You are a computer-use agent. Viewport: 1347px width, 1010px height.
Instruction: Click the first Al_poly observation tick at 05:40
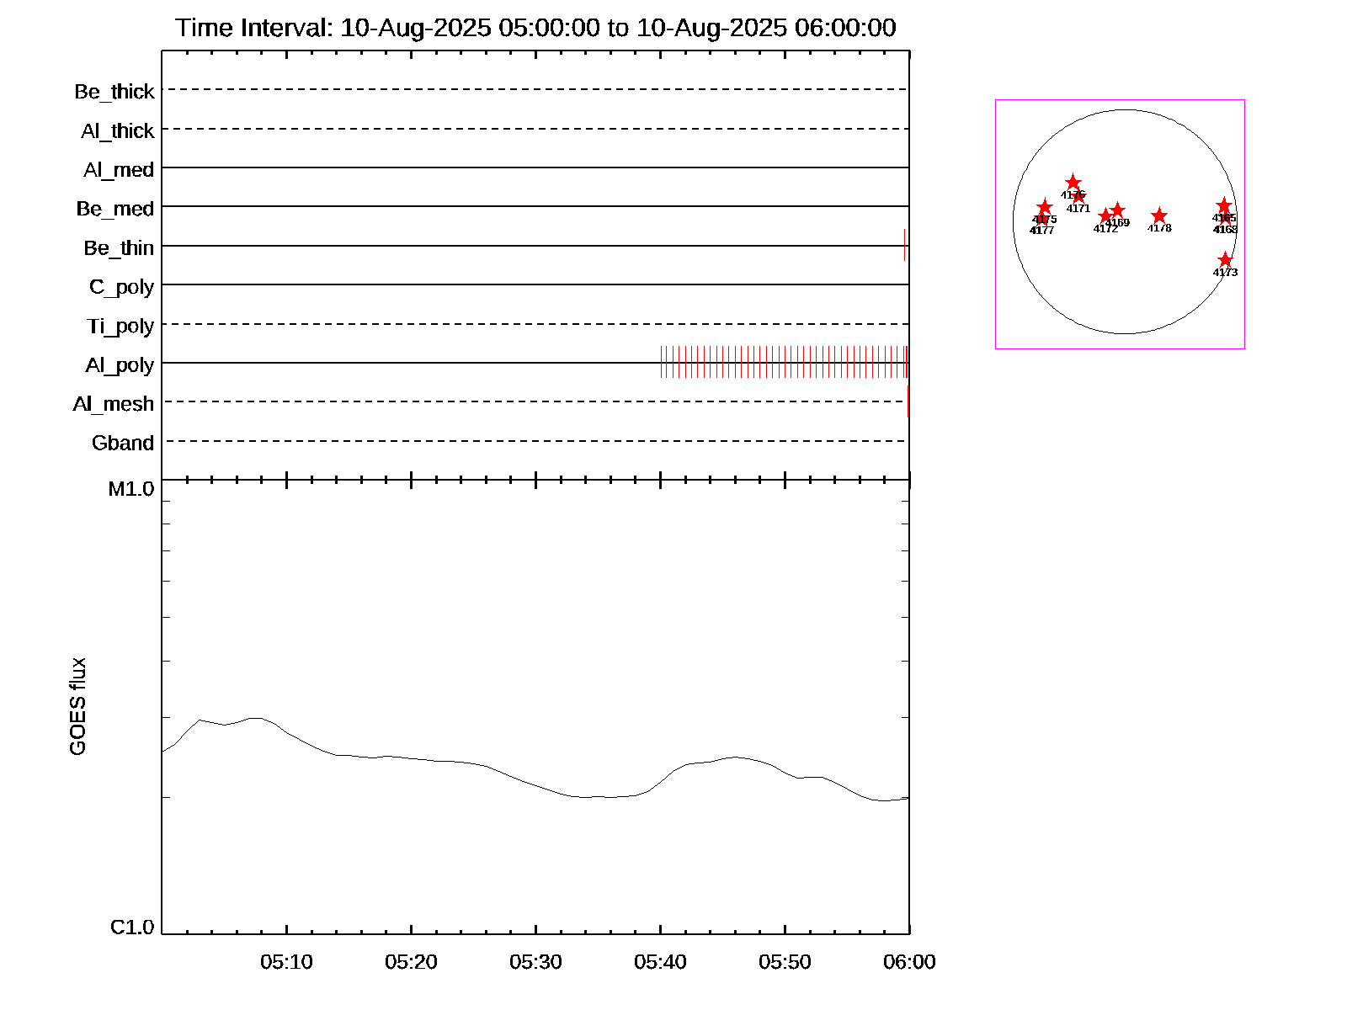click(661, 362)
